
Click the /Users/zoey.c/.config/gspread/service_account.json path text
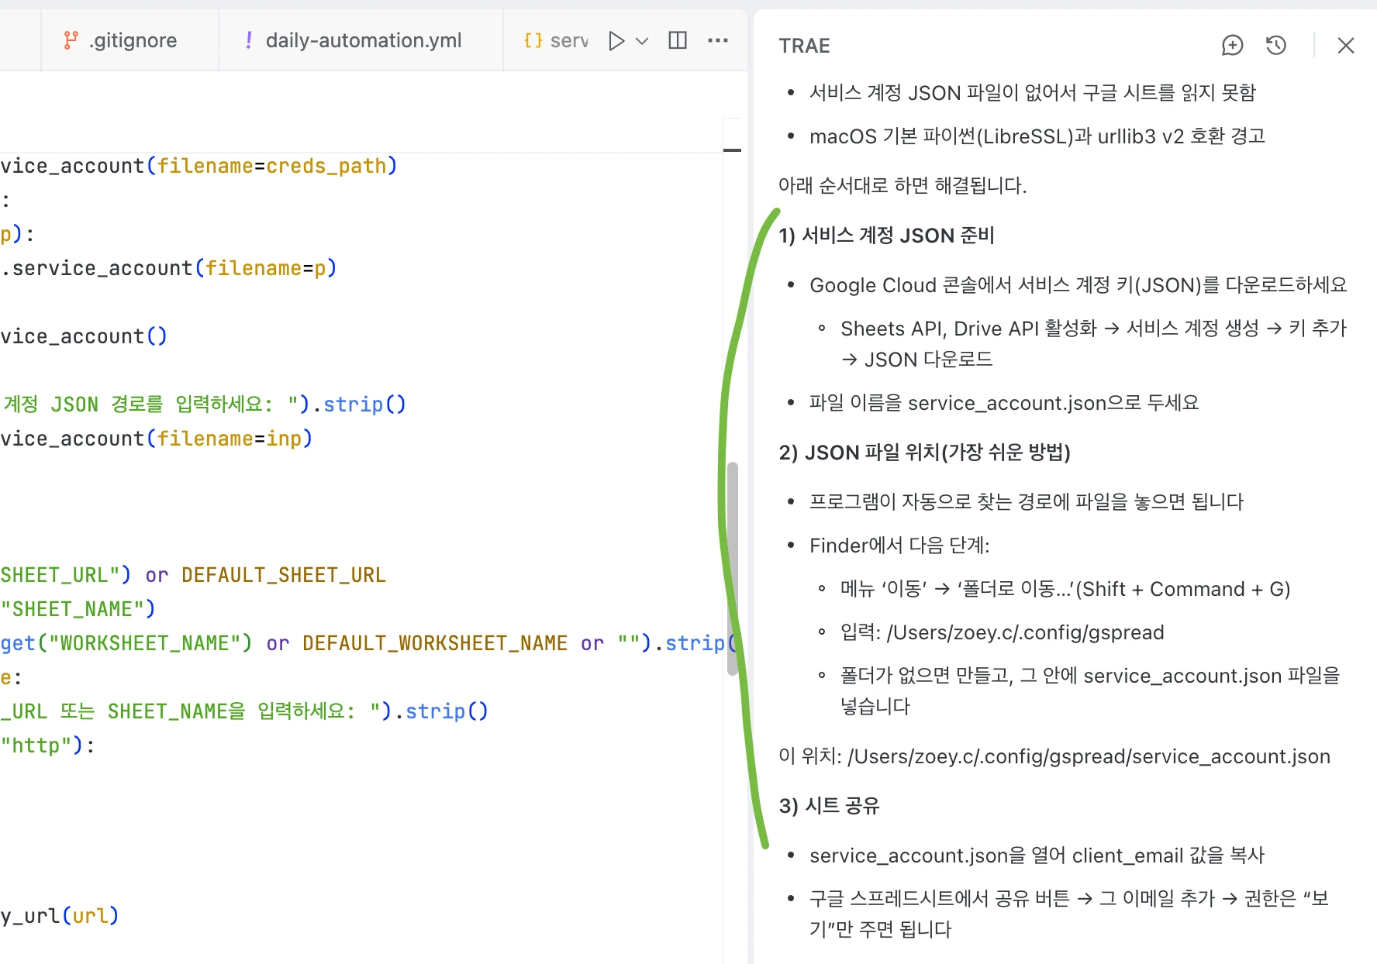(x=1089, y=756)
